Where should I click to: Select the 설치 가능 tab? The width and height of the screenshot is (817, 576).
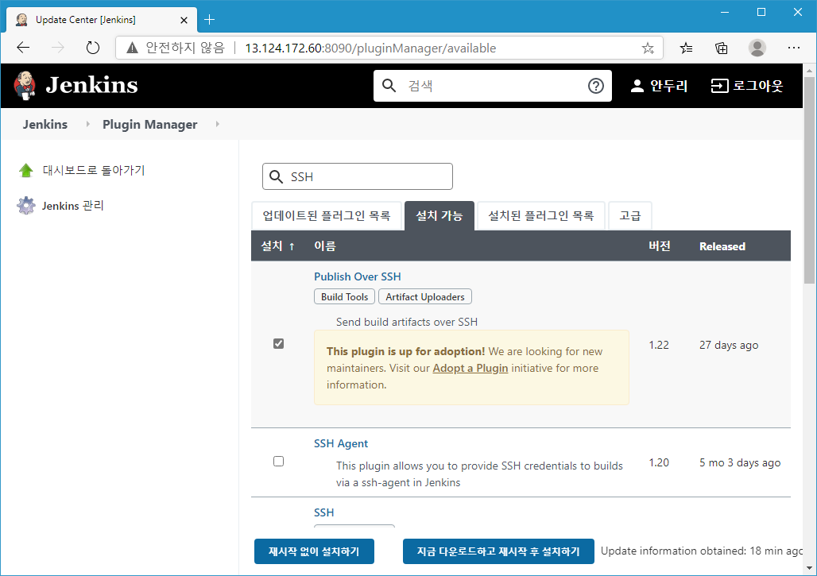[x=439, y=215]
